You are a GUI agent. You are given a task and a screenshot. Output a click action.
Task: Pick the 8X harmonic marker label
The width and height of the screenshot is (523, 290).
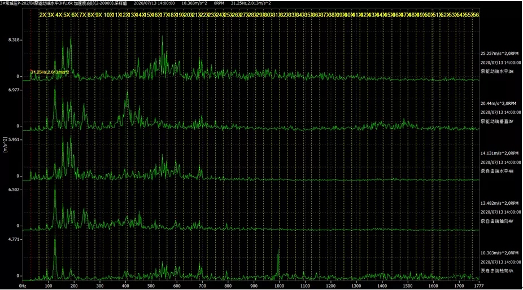pyautogui.click(x=91, y=14)
